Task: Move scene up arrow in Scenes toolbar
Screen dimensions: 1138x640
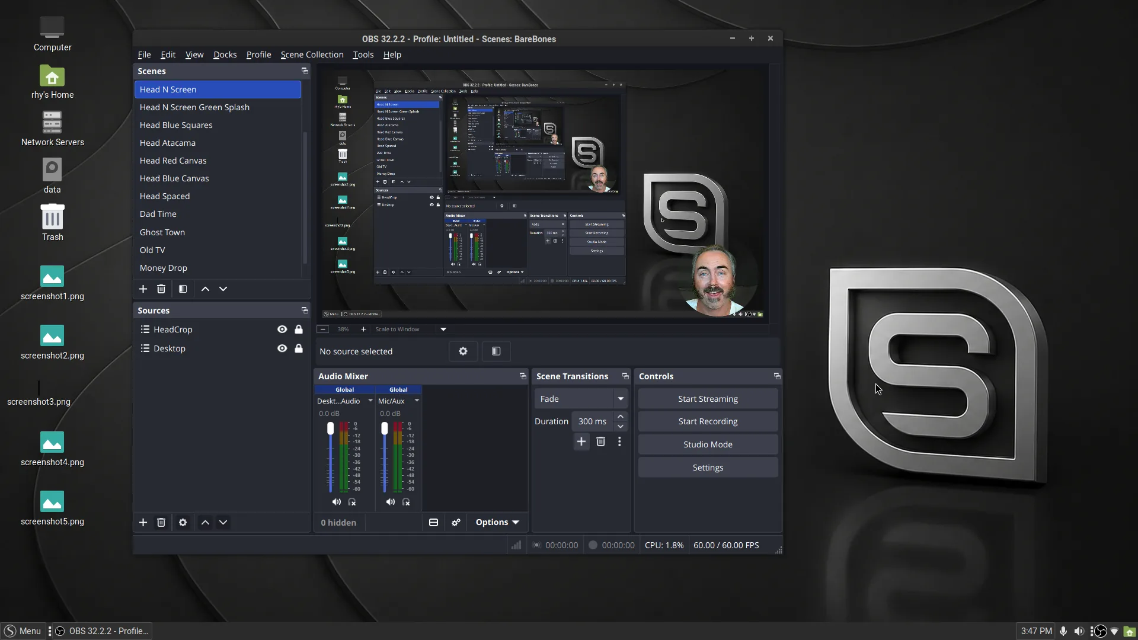Action: tap(205, 289)
